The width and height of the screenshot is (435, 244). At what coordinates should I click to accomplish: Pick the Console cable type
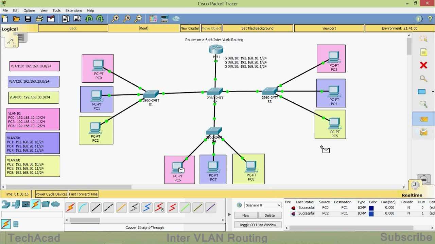click(83, 207)
